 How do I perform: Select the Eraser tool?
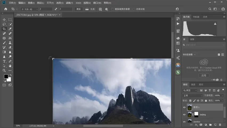click(10, 47)
